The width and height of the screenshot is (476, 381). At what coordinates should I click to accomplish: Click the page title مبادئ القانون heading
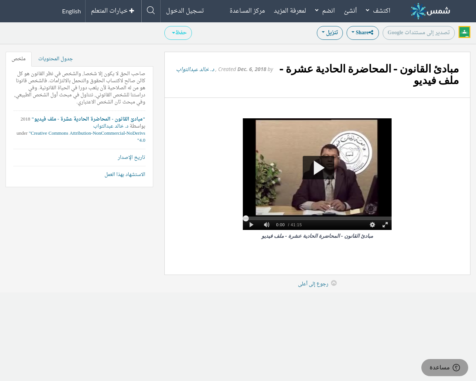(x=369, y=75)
